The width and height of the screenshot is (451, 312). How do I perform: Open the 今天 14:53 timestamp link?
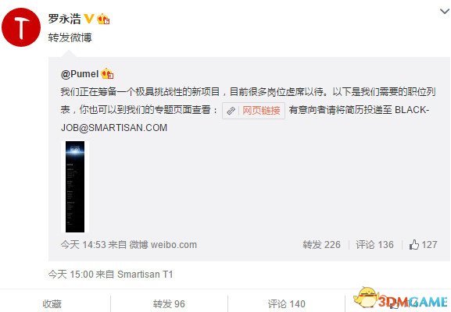coord(84,245)
